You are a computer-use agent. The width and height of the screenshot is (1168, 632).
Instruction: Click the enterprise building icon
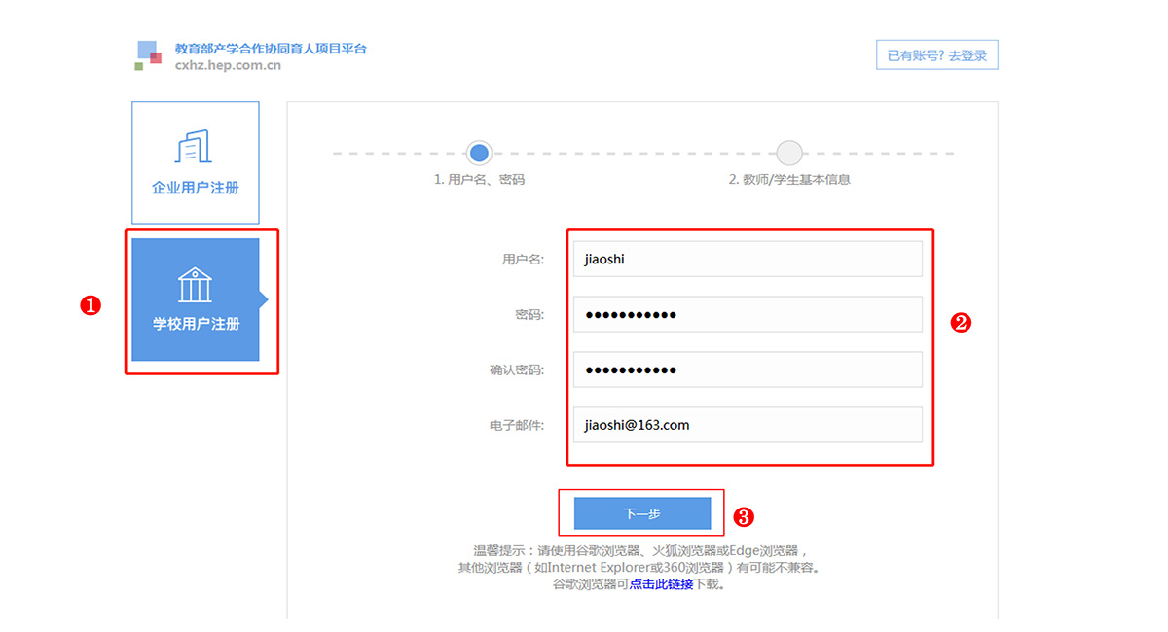(x=195, y=147)
